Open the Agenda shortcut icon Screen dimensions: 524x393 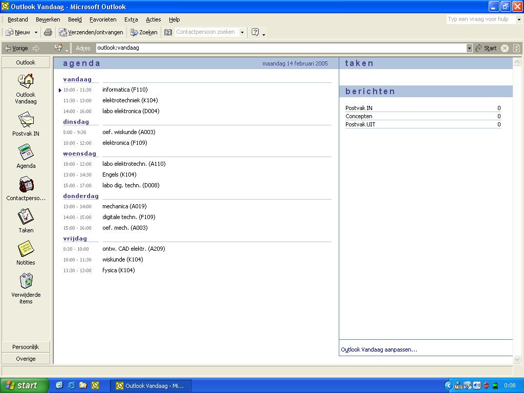coord(26,151)
